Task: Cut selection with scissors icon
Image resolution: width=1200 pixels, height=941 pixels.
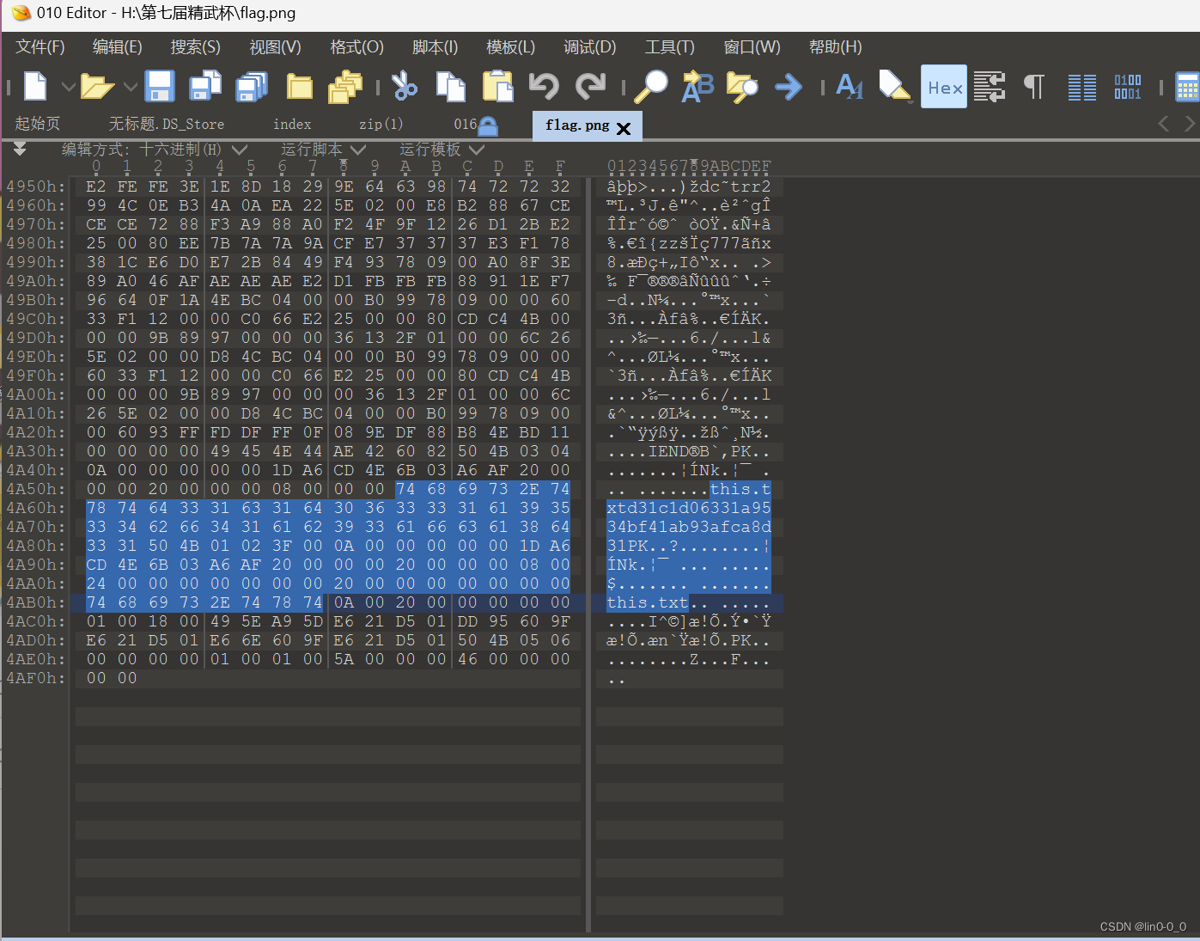Action: point(404,87)
